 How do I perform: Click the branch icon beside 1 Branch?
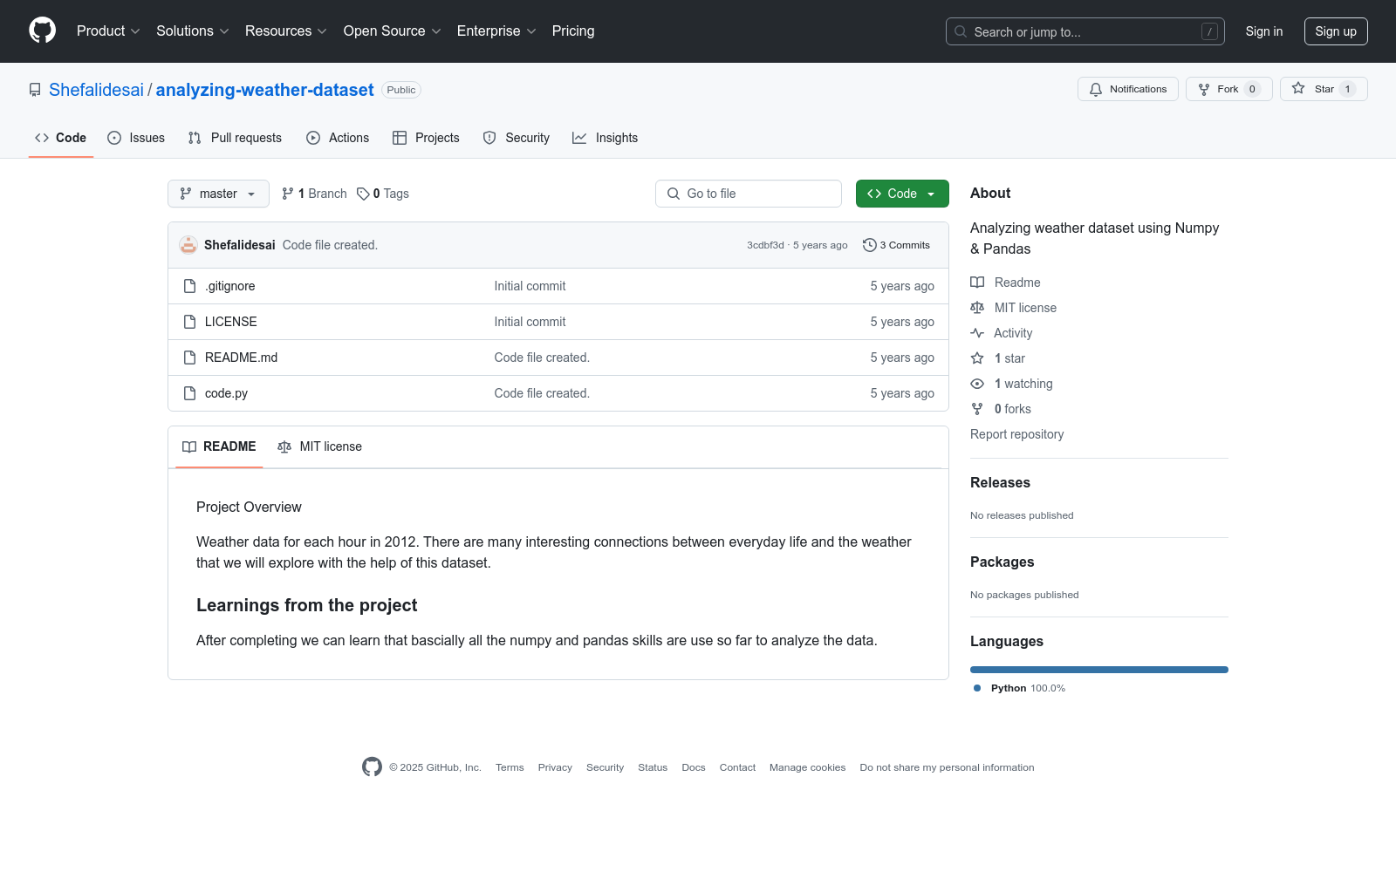pyautogui.click(x=288, y=194)
